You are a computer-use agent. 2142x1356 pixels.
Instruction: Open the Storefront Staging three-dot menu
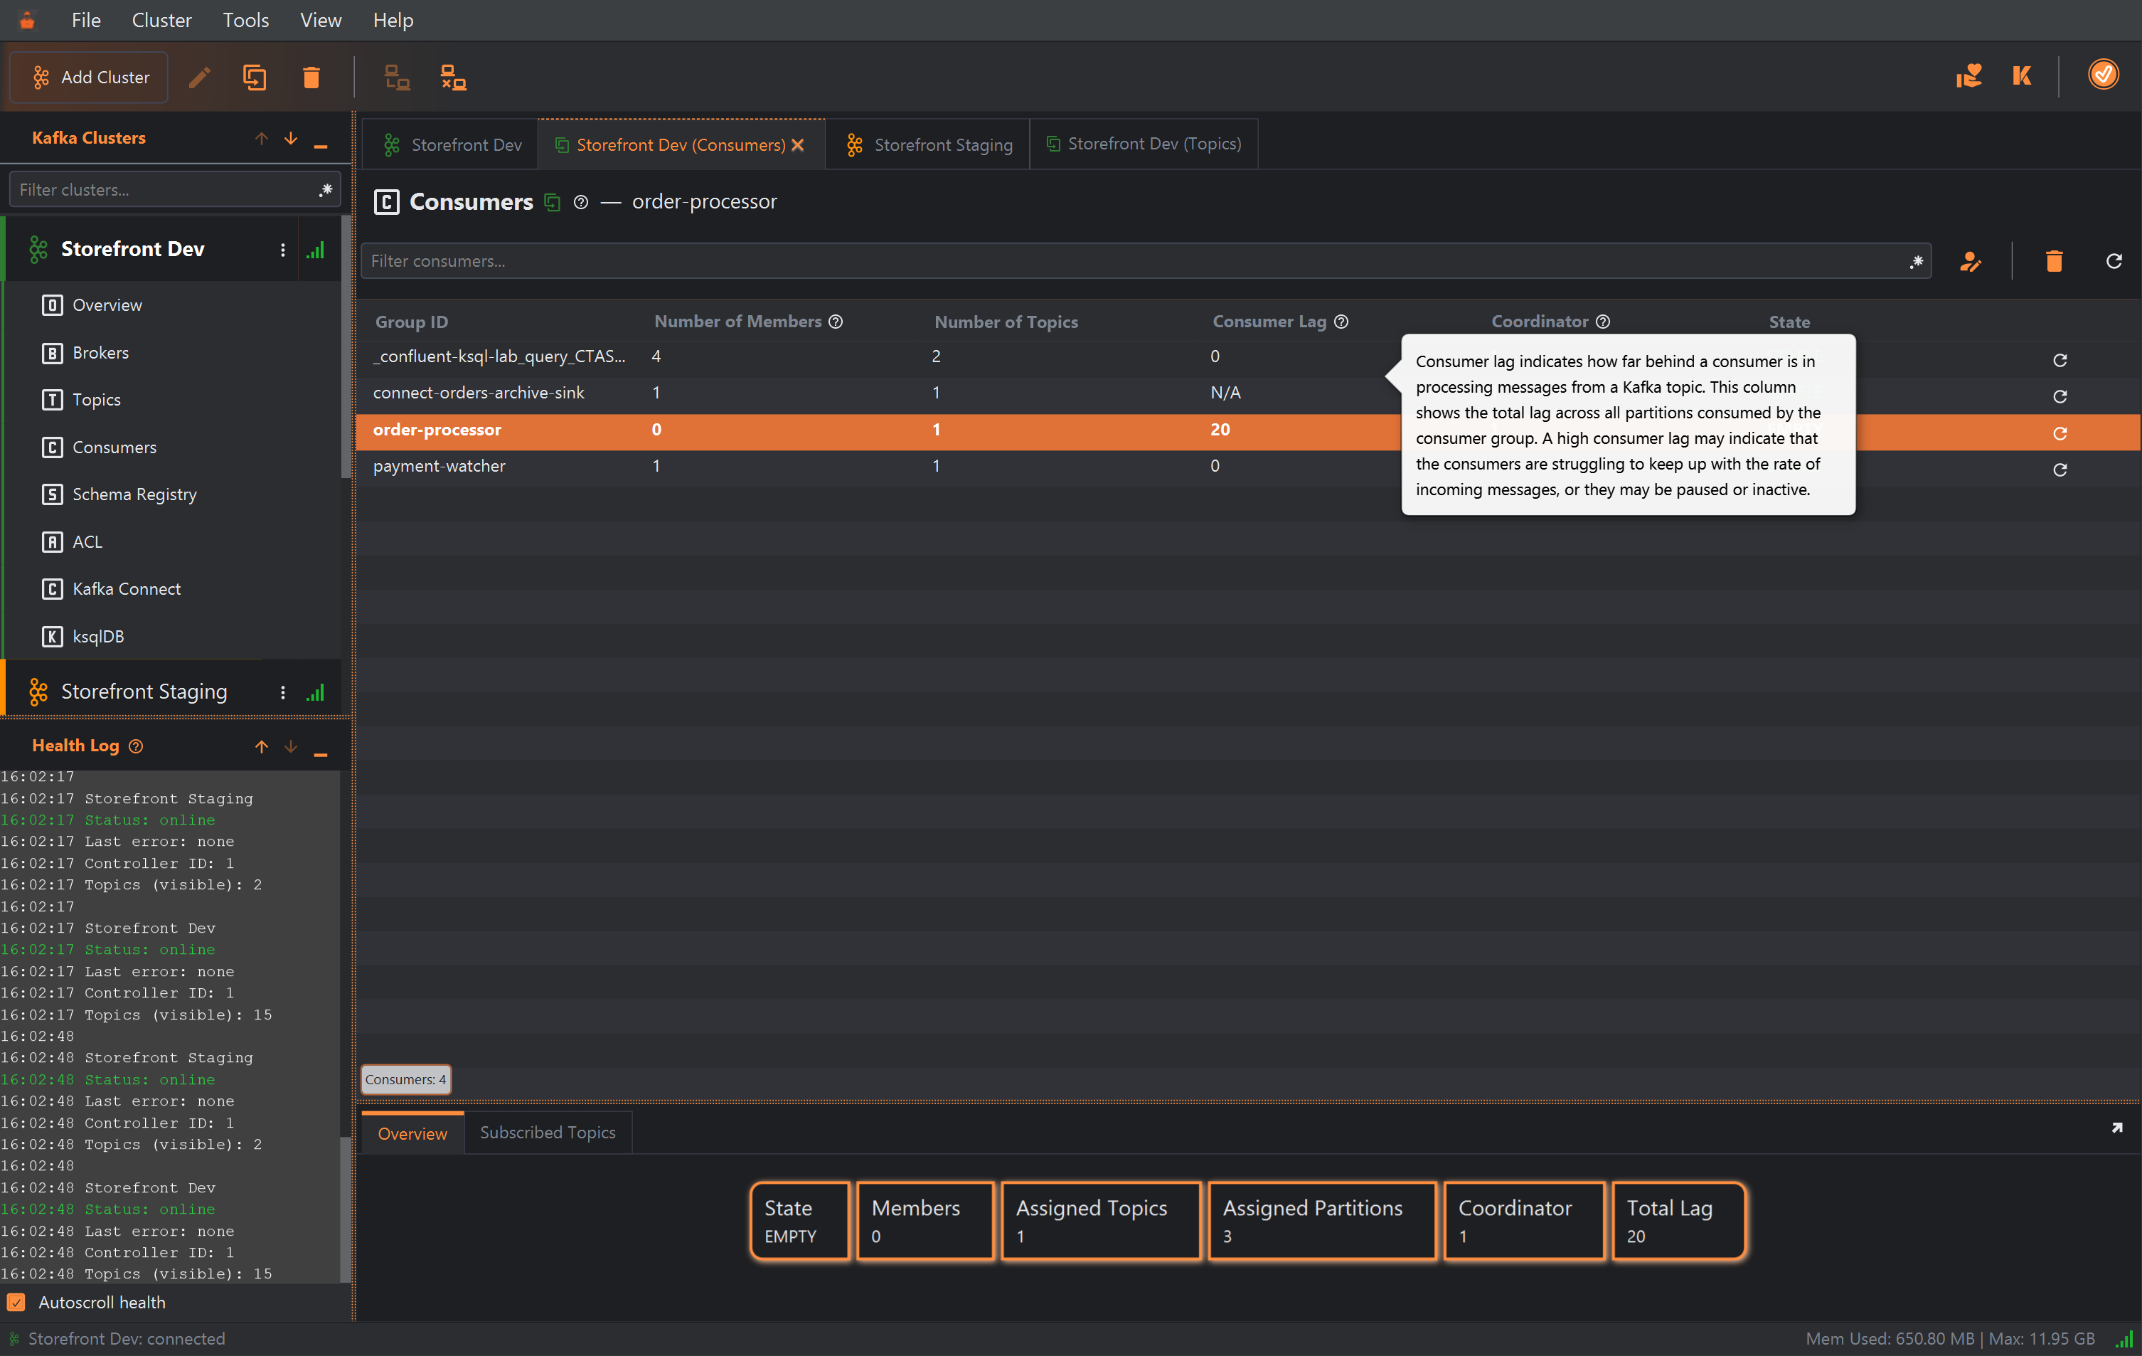pyautogui.click(x=283, y=692)
